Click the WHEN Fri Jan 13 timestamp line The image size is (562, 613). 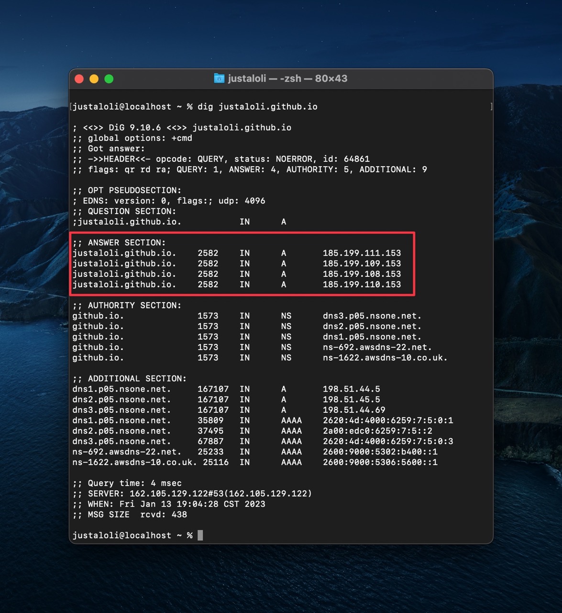(x=169, y=504)
